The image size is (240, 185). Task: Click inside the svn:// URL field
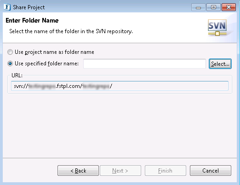coord(120,86)
